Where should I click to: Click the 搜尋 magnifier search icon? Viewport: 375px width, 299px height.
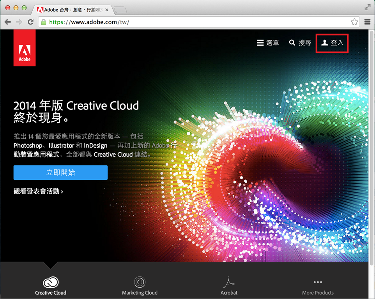292,43
